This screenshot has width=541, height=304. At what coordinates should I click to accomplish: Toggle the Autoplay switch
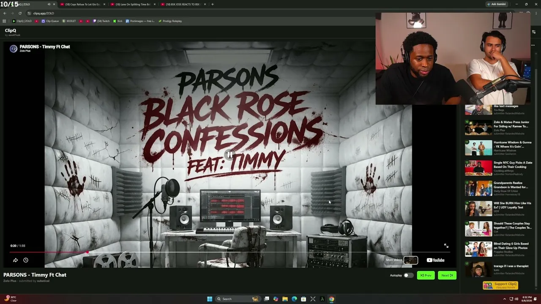pyautogui.click(x=408, y=275)
